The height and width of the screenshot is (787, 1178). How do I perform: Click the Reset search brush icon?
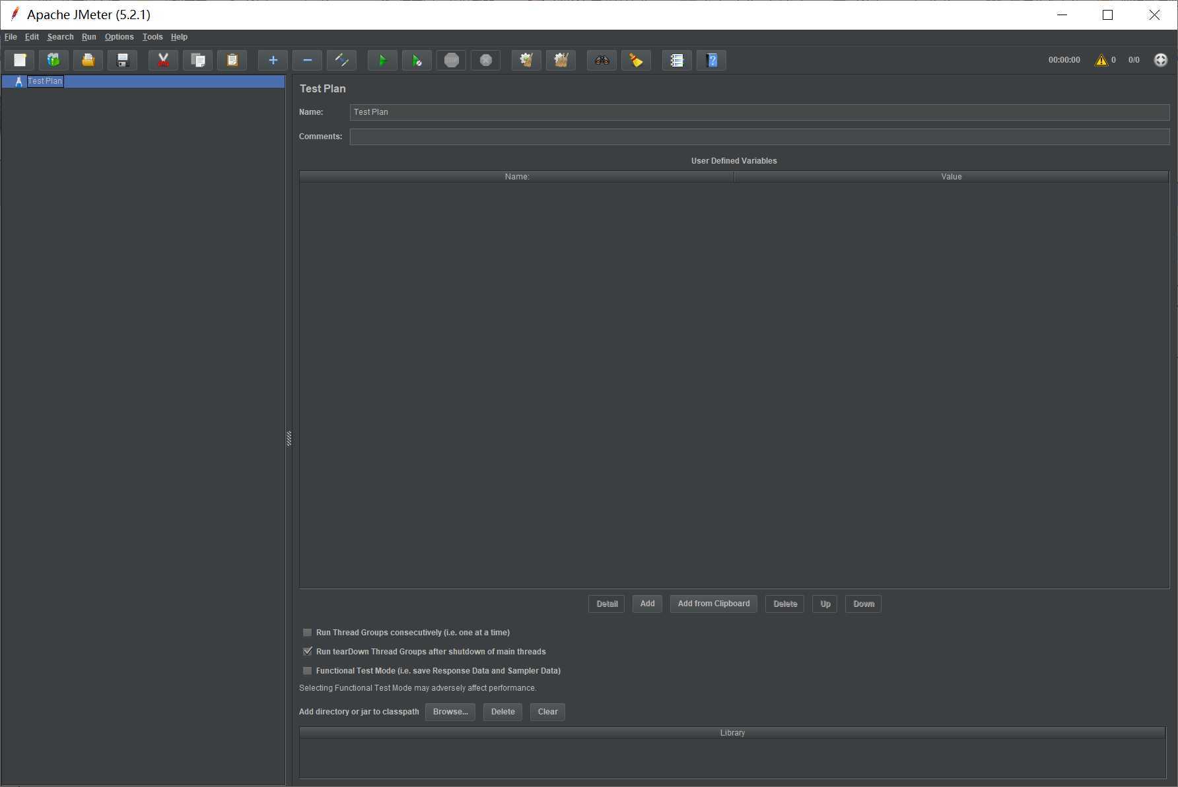tap(636, 60)
